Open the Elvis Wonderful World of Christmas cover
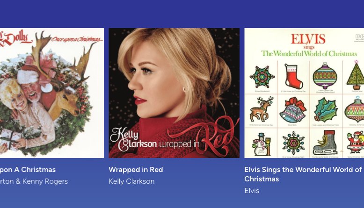This screenshot has width=364, height=208. 304,93
